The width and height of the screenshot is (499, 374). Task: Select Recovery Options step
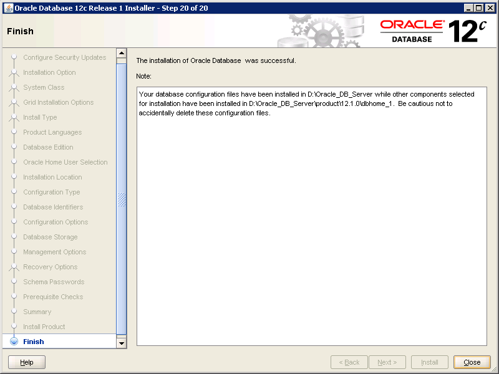click(51, 267)
